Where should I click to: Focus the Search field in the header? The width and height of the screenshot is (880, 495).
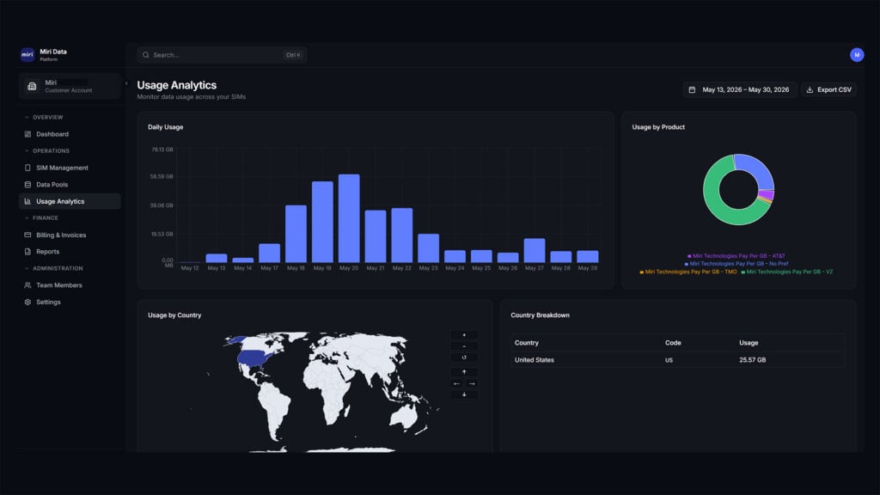(221, 55)
